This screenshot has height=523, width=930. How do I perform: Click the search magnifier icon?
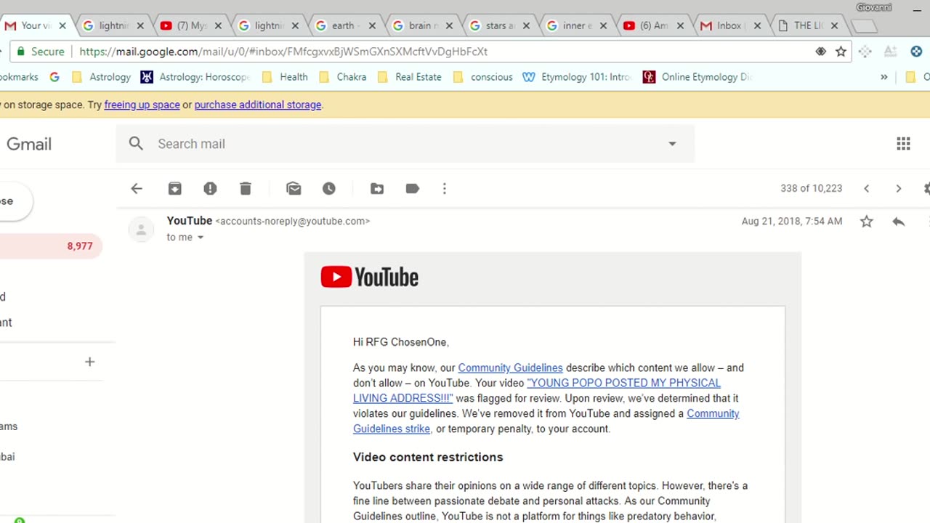point(136,144)
